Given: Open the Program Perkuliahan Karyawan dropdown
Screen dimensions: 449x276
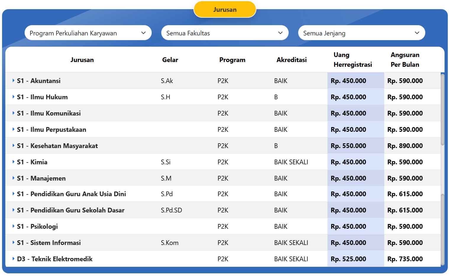Looking at the screenshot, I should pos(88,33).
